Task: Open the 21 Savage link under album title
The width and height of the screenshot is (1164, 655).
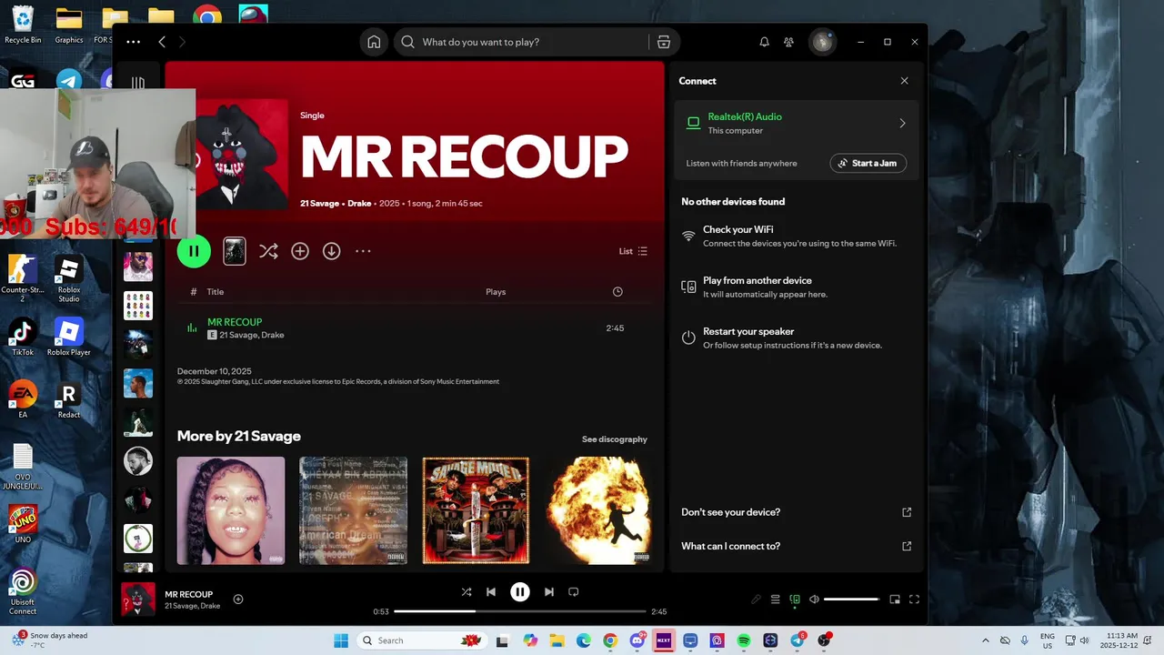Action: click(x=319, y=203)
